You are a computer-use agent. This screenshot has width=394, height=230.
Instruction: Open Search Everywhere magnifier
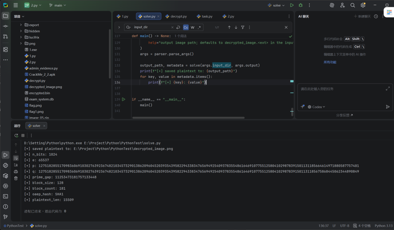click(352, 5)
